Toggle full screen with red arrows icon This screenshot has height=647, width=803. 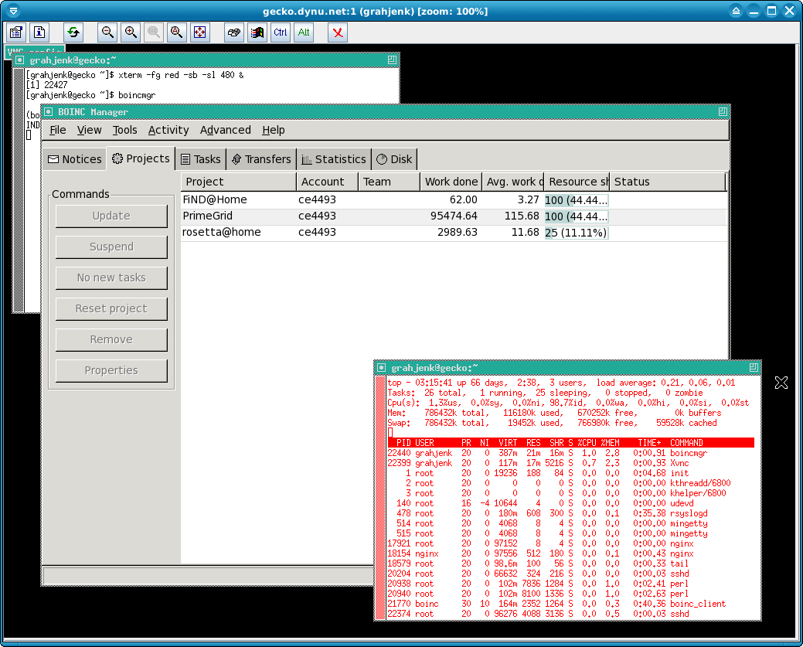coord(199,32)
